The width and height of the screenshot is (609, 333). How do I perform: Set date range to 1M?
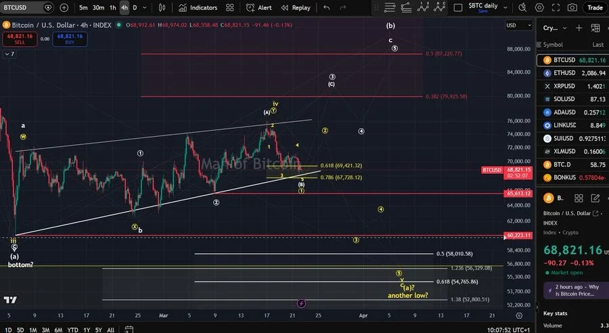point(33,330)
